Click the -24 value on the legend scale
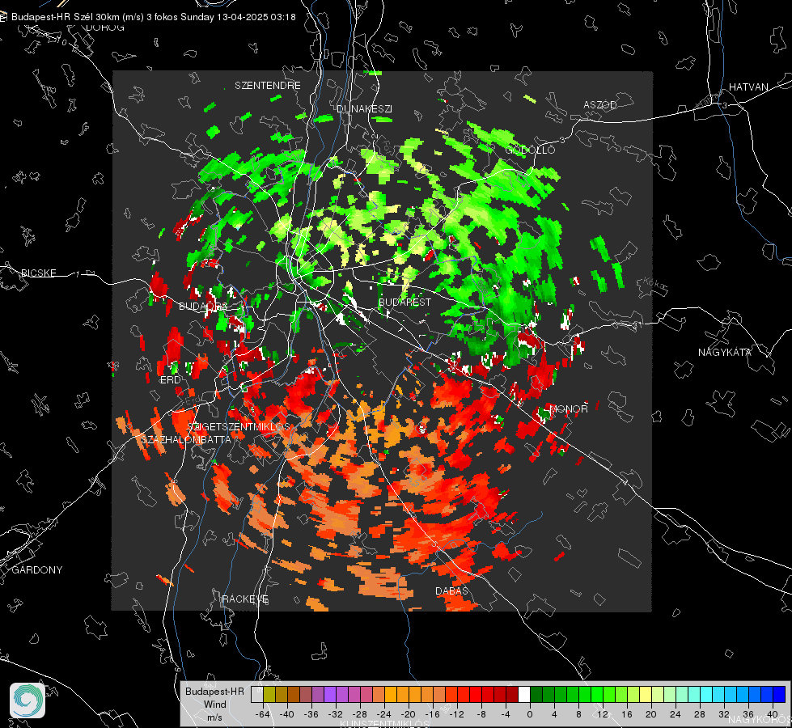This screenshot has width=792, height=728. 384,714
